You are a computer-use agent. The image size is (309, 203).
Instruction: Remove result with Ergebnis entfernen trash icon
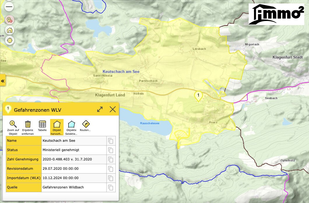[x=28, y=127]
